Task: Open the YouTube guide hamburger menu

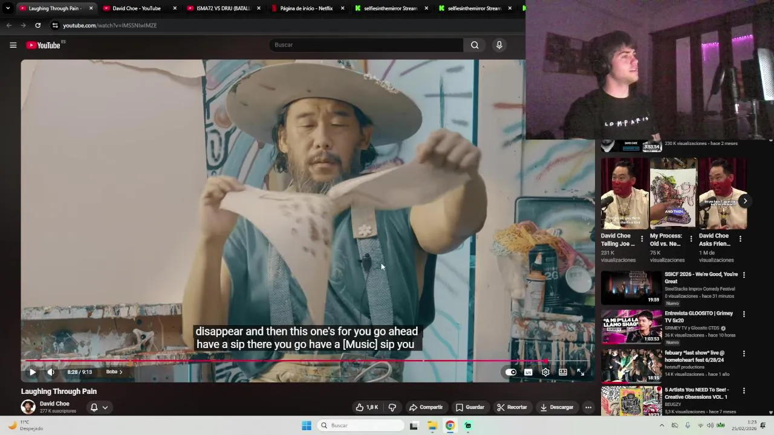Action: [13, 45]
